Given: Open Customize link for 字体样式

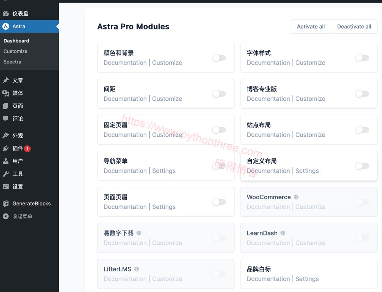Looking at the screenshot, I should click(x=310, y=63).
